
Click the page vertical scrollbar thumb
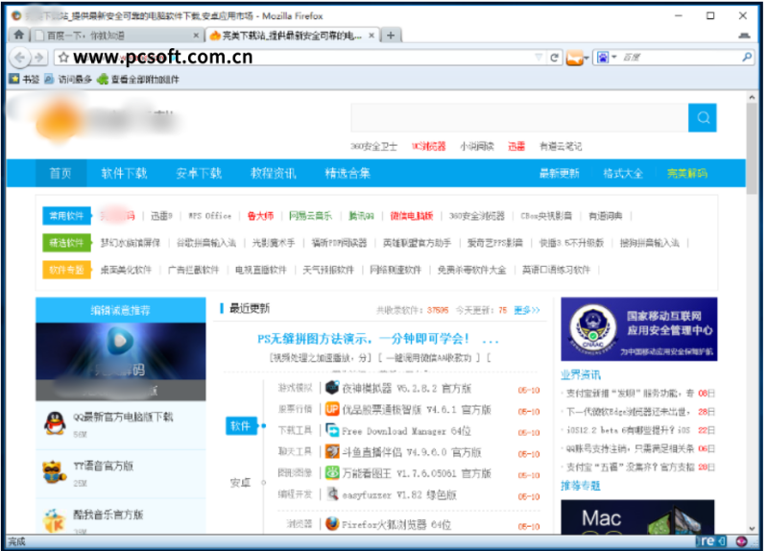point(752,149)
